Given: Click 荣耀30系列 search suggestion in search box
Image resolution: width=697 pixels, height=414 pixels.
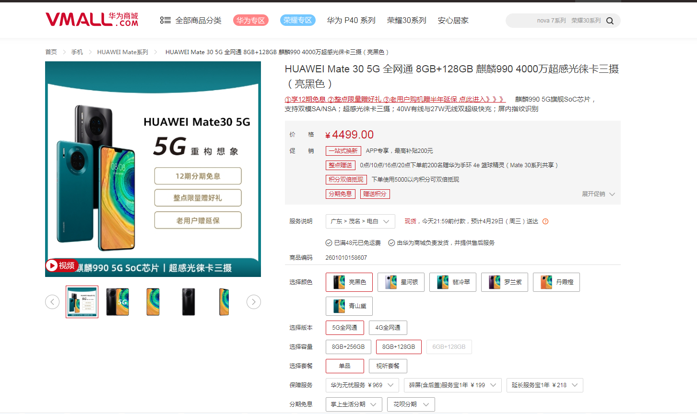Looking at the screenshot, I should (586, 21).
